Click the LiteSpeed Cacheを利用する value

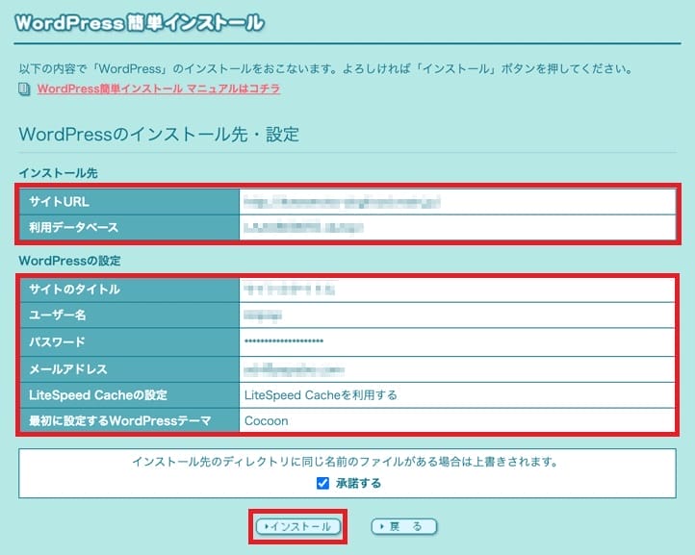pyautogui.click(x=321, y=395)
